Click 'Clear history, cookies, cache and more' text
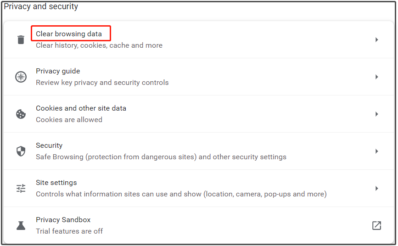398x246 pixels. (x=99, y=45)
